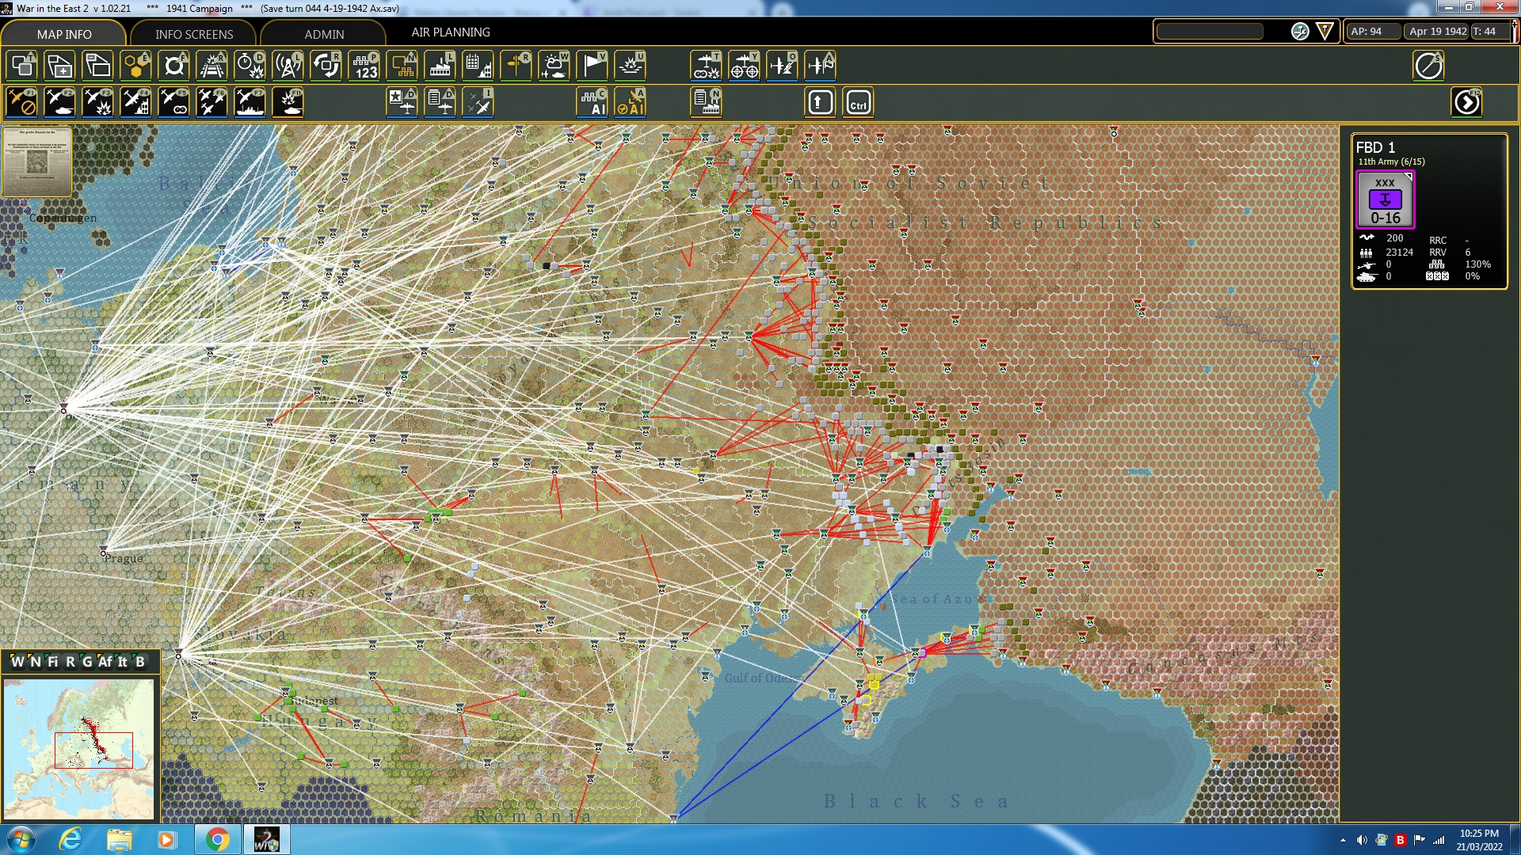Select the F7 naval patrol air mode

tap(250, 103)
